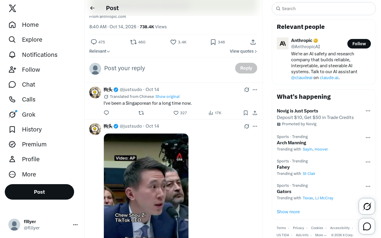This screenshot has height=238, width=381.
Task: Open Relevant sort dropdown
Action: [x=100, y=51]
